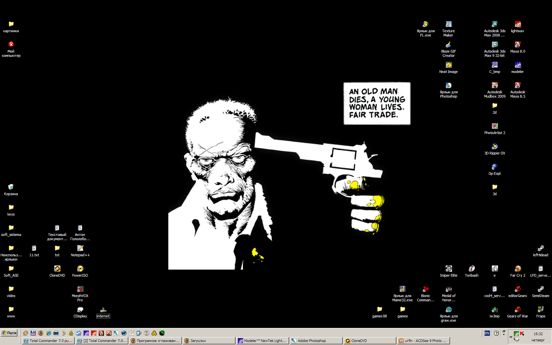Viewport: 552px width, 345px height.
Task: Select the CloneDVD desktop shortcut
Action: click(x=57, y=271)
